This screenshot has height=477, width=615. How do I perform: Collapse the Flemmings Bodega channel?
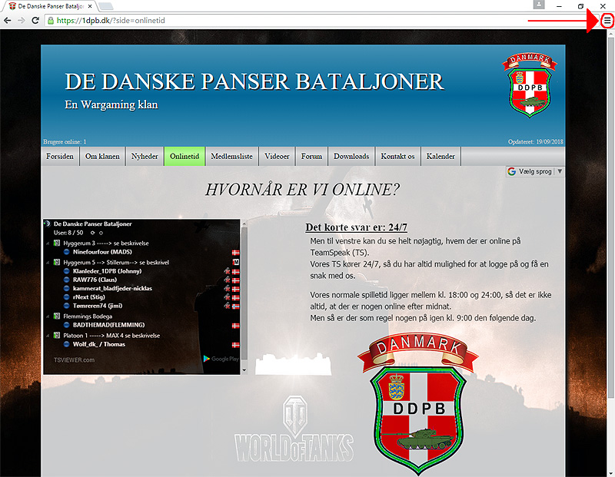47,317
